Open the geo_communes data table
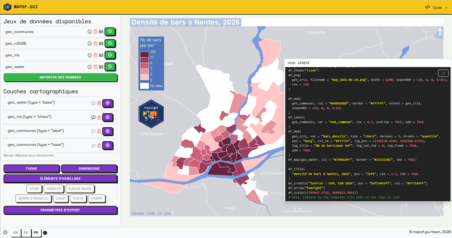Viewport: 452px width, 238px height. (x=101, y=32)
